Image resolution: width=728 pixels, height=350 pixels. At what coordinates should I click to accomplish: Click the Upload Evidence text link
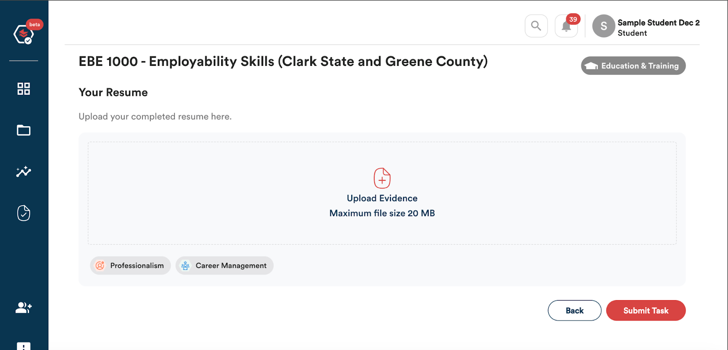click(x=382, y=198)
